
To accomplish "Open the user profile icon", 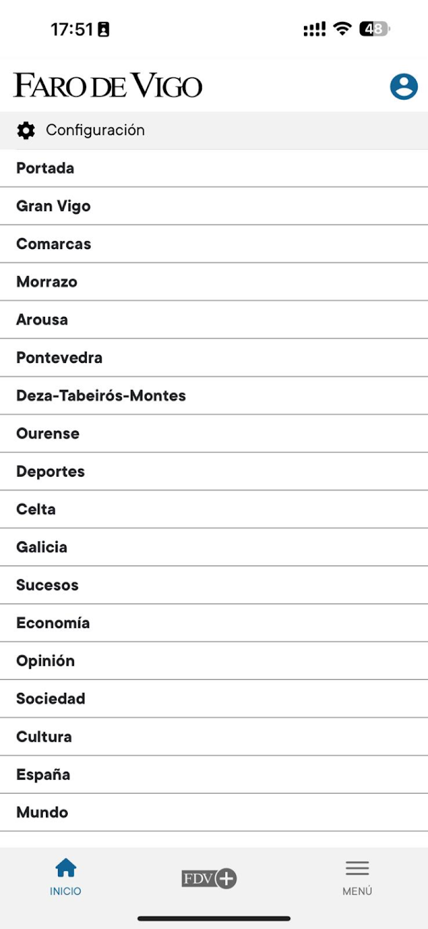I will [404, 87].
